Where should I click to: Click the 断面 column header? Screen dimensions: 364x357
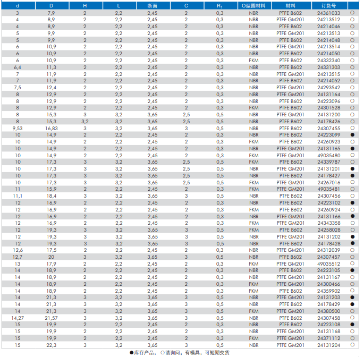[x=152, y=5]
